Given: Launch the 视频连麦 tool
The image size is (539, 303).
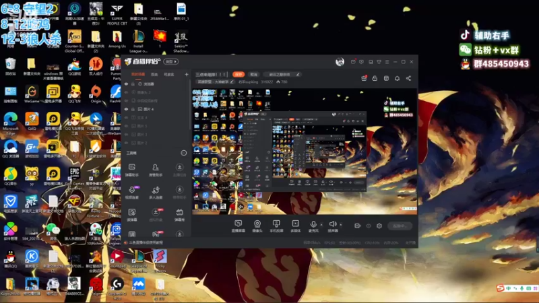Looking at the screenshot, I should click(131, 192).
